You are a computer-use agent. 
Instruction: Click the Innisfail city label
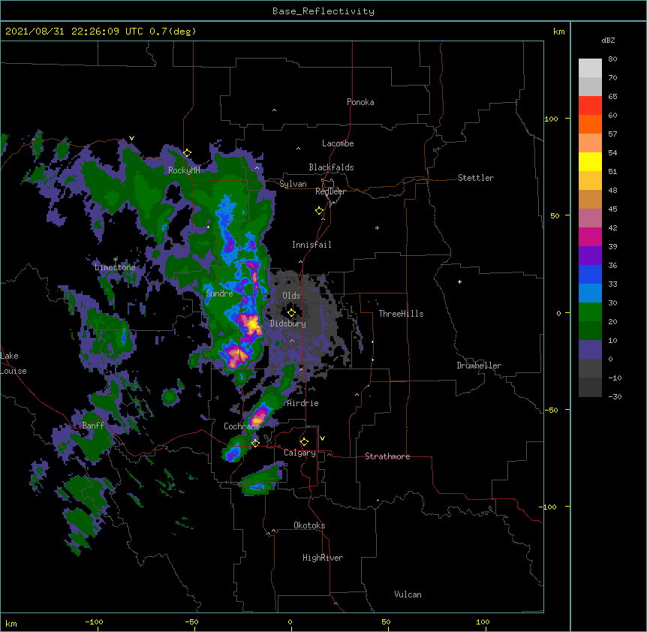[x=311, y=245]
